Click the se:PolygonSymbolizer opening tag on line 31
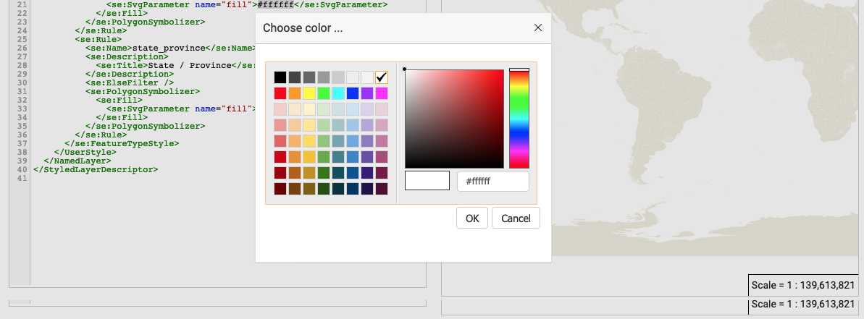Screen dimensions: 864x319 pyautogui.click(x=142, y=91)
